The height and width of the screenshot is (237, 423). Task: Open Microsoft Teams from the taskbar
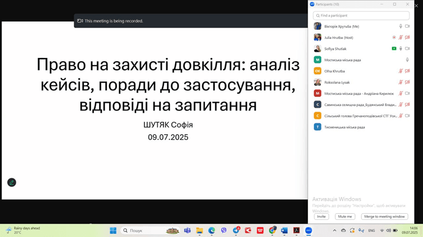point(187,231)
